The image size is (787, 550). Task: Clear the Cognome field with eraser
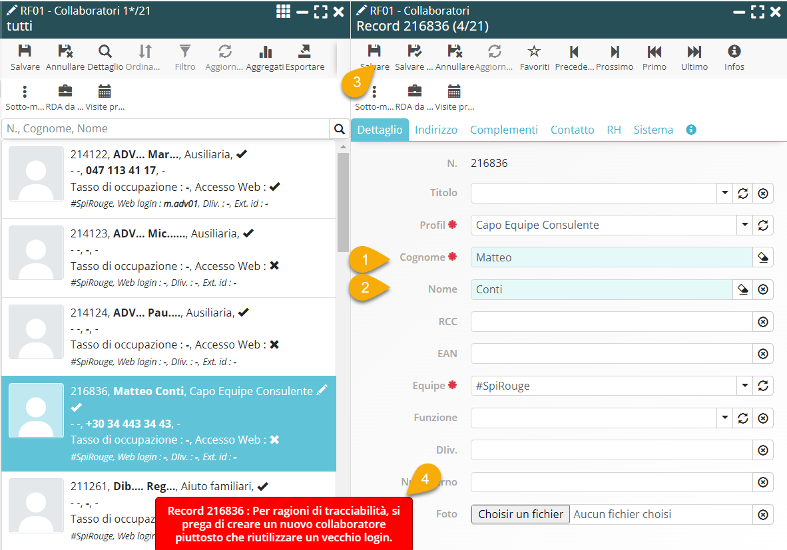pyautogui.click(x=763, y=257)
